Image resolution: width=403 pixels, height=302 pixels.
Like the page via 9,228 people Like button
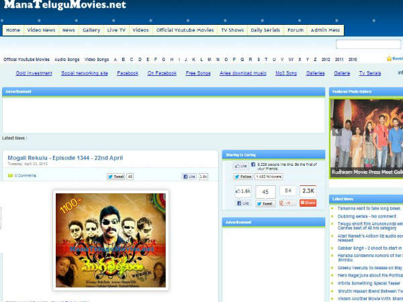click(x=241, y=166)
